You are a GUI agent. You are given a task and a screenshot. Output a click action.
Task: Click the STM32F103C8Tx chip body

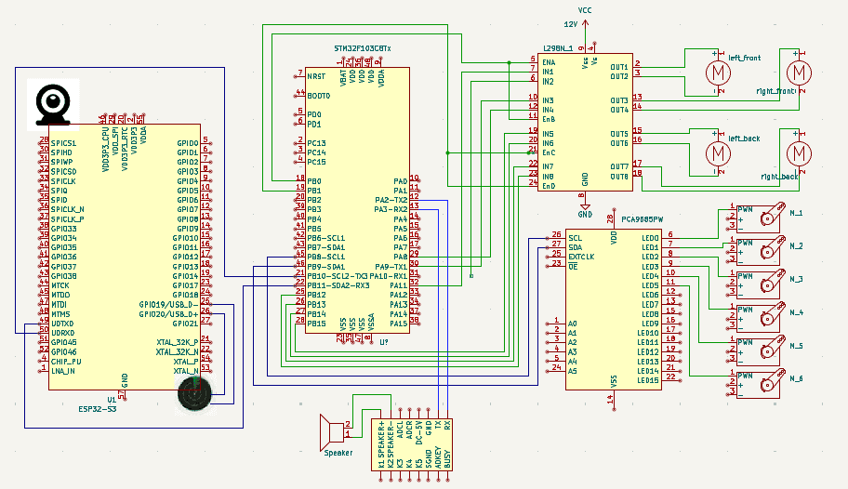coord(357,200)
